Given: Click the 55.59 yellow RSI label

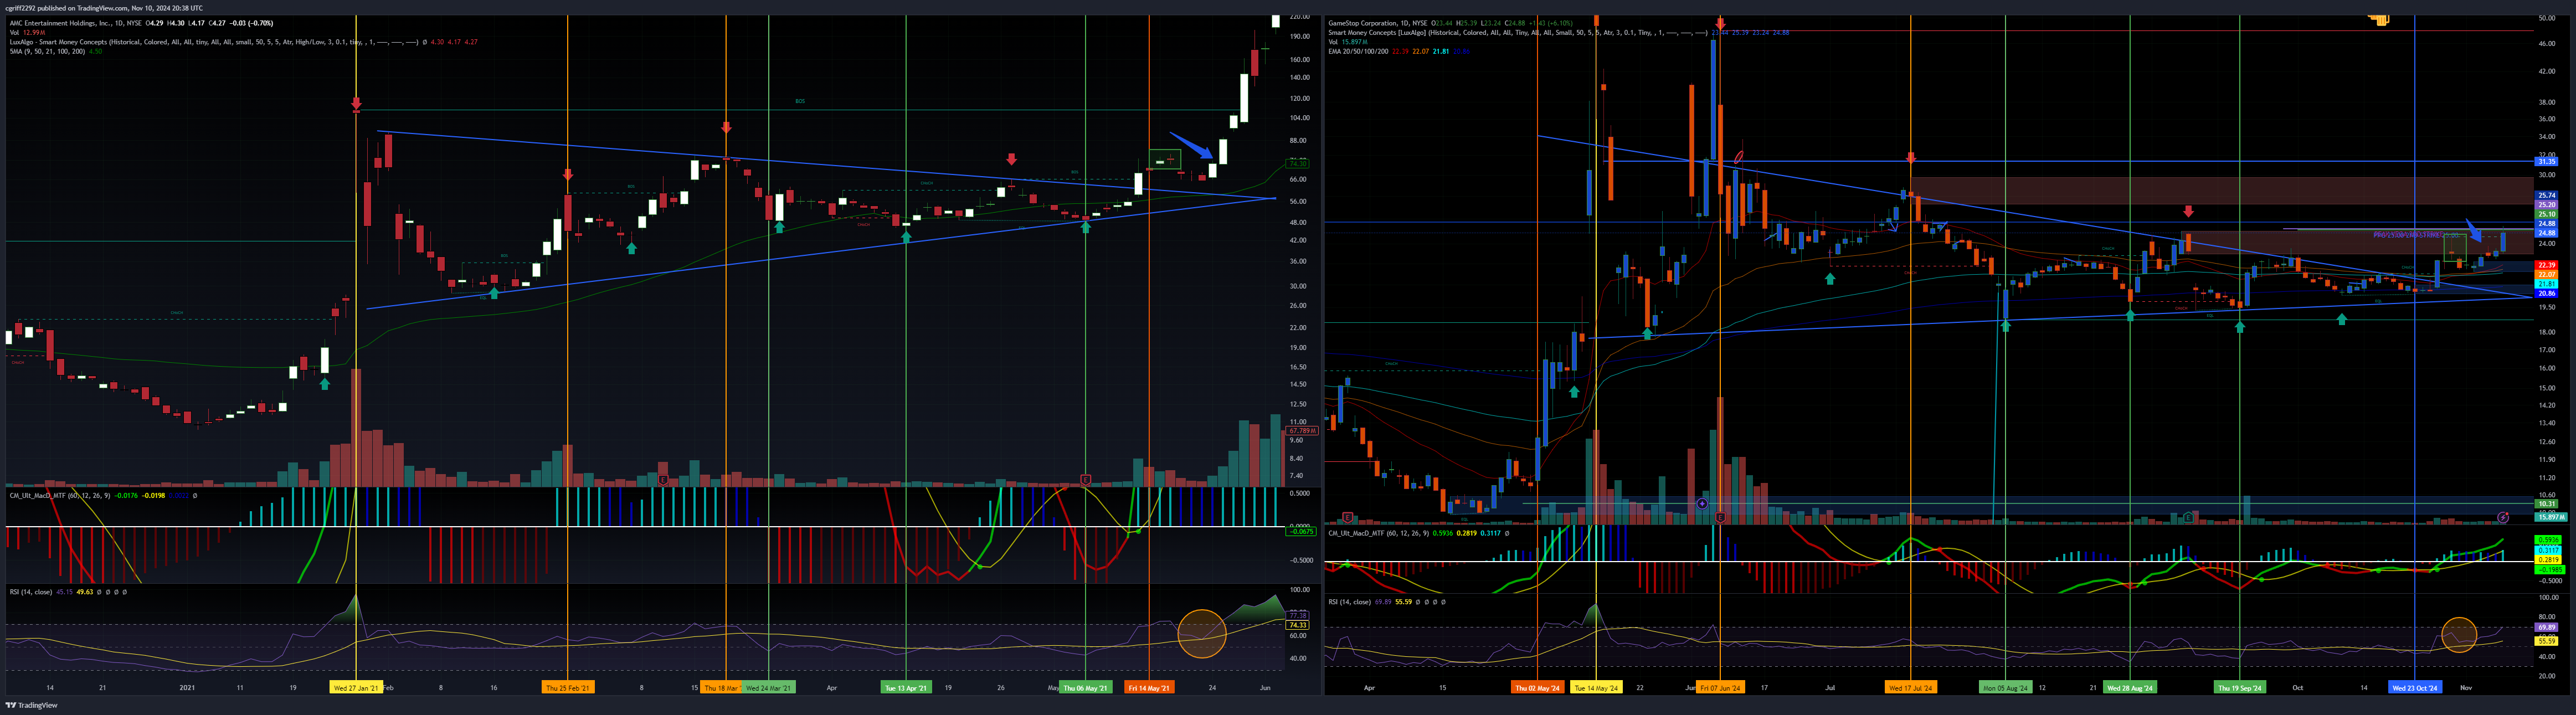Looking at the screenshot, I should (x=2546, y=640).
